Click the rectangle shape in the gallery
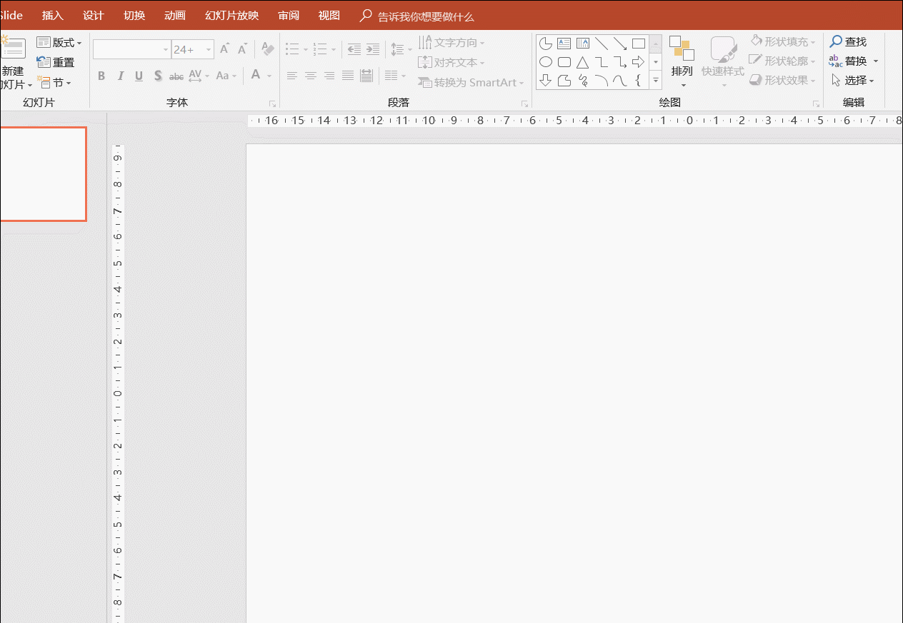The width and height of the screenshot is (903, 623). point(638,44)
